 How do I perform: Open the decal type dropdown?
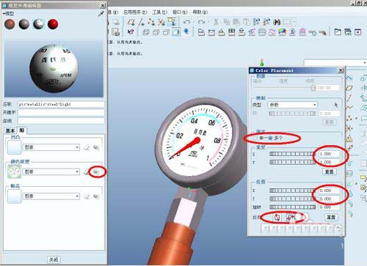pos(51,196)
